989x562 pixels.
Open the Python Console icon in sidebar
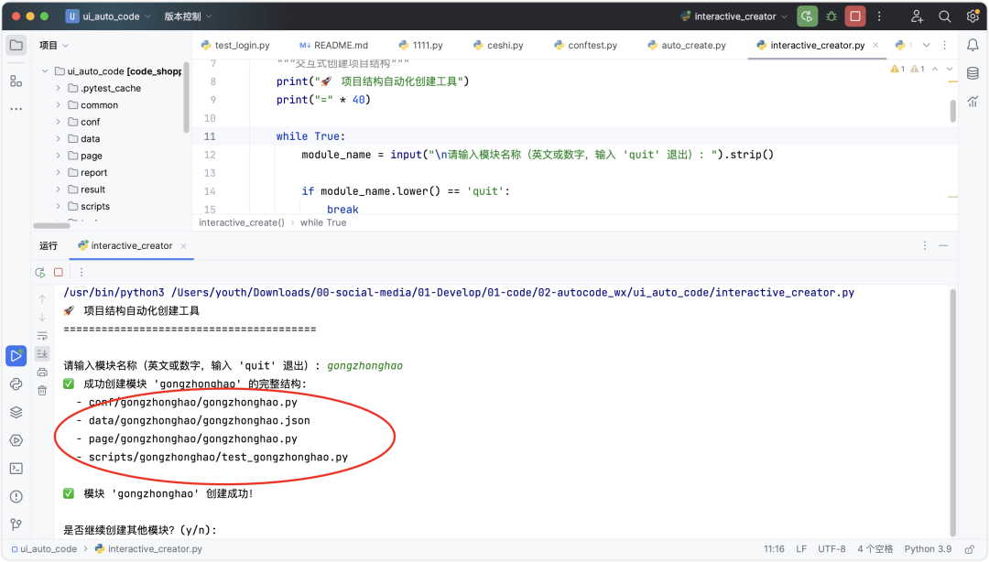pyautogui.click(x=16, y=384)
